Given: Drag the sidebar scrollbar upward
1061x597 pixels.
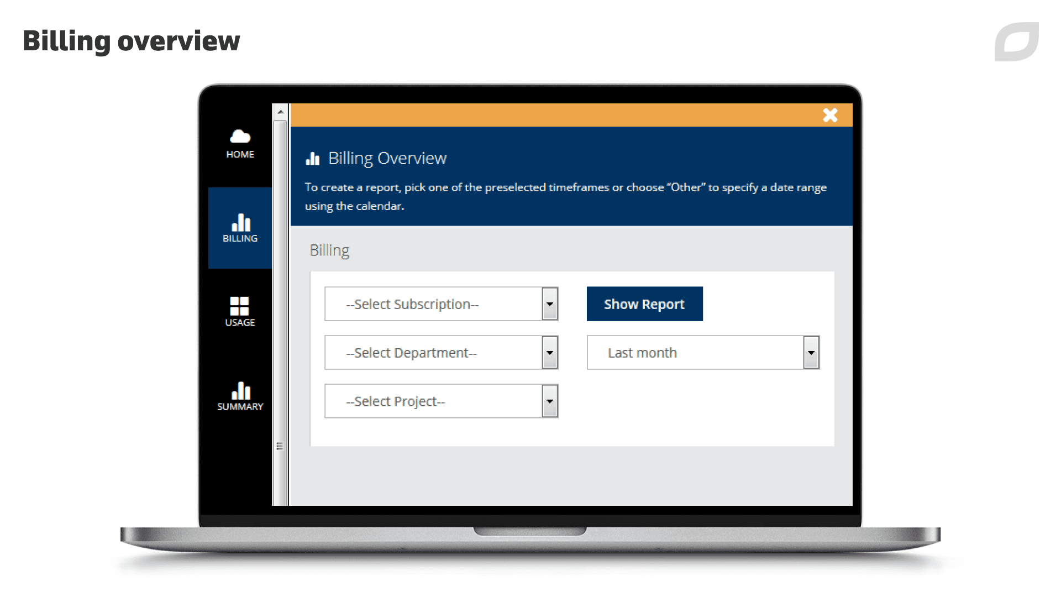Looking at the screenshot, I should [281, 111].
